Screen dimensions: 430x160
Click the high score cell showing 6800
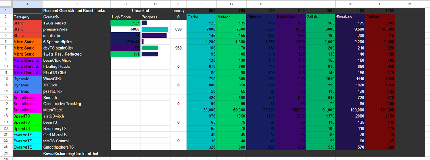(125, 29)
